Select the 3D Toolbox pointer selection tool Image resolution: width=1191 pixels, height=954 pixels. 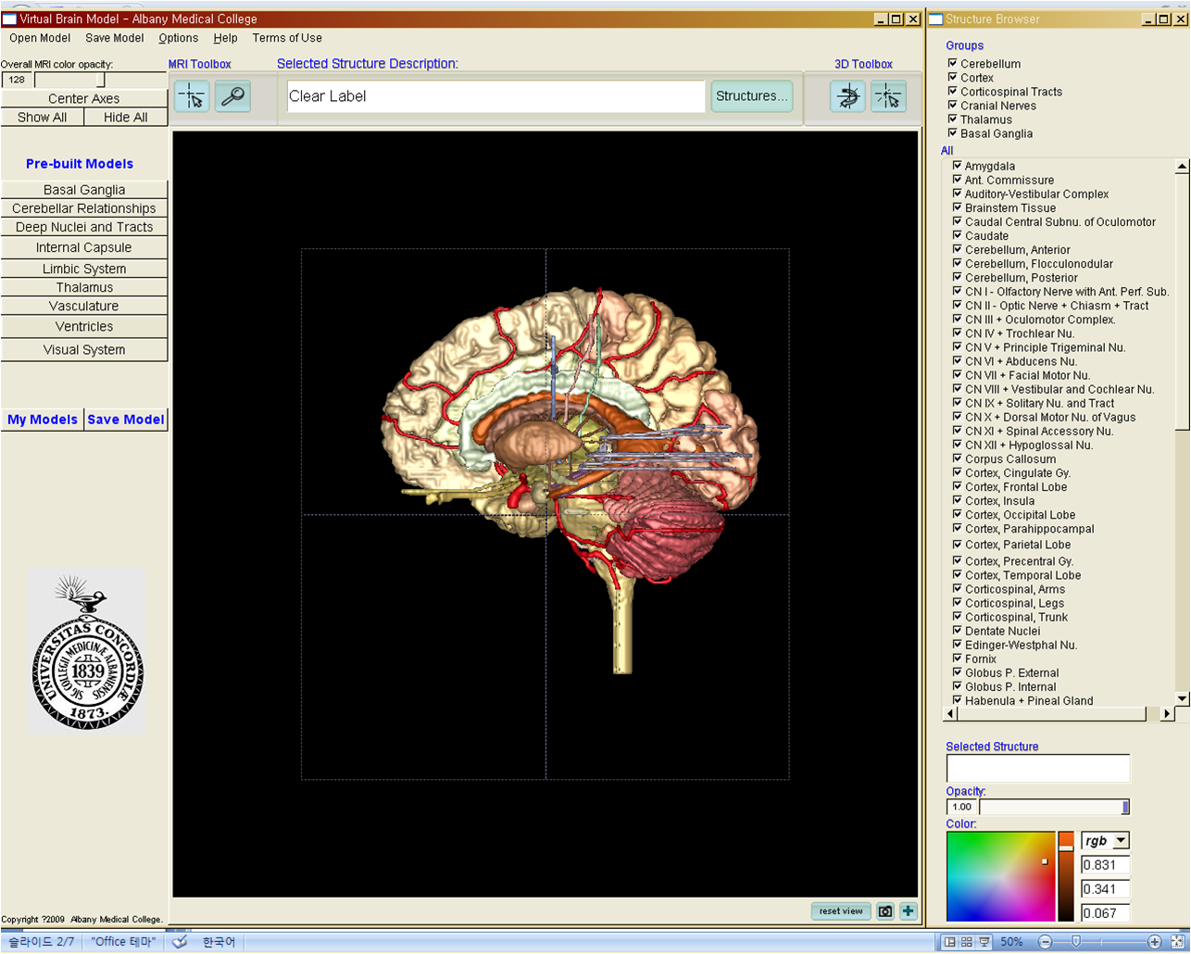(x=888, y=96)
